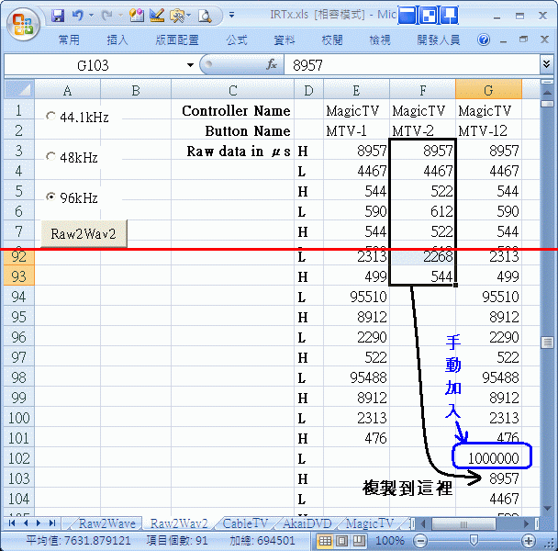The width and height of the screenshot is (558, 551).
Task: Zoom out with the minus button
Action: click(420, 541)
